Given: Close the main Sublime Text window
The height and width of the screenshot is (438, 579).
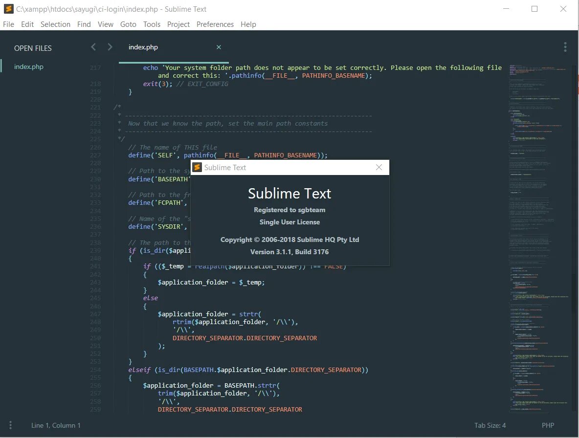Looking at the screenshot, I should pos(563,9).
